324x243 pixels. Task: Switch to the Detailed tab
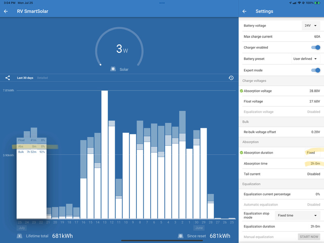[x=43, y=78]
